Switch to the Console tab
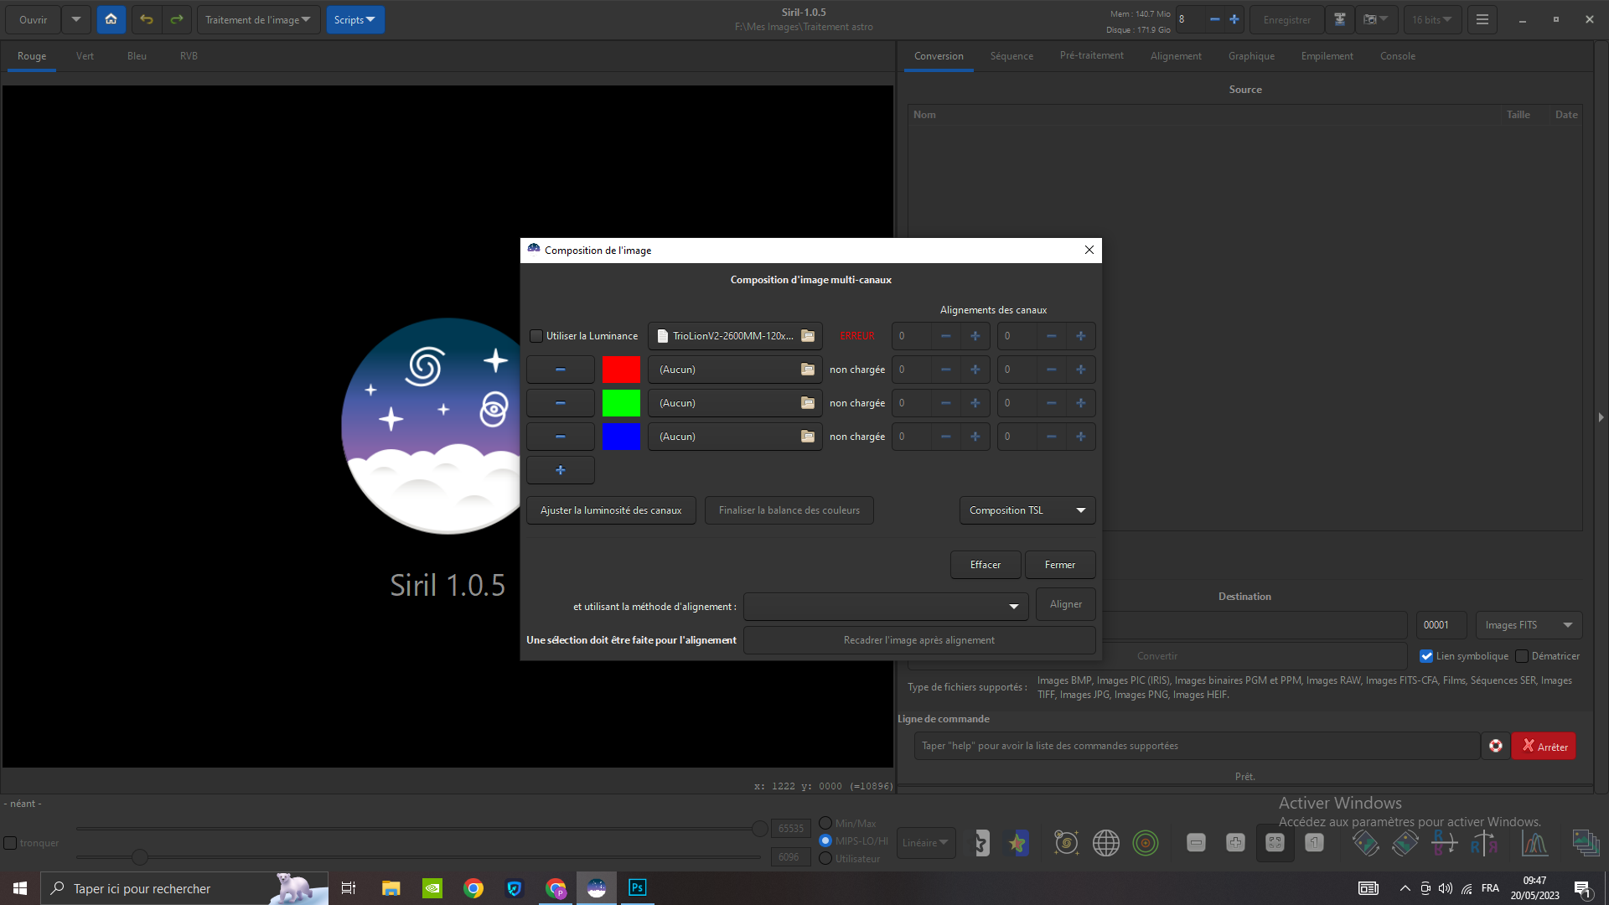The width and height of the screenshot is (1609, 905). pyautogui.click(x=1397, y=56)
